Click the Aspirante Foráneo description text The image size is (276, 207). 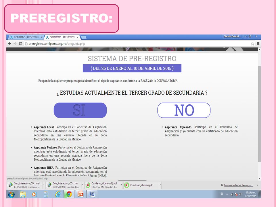coord(70,153)
